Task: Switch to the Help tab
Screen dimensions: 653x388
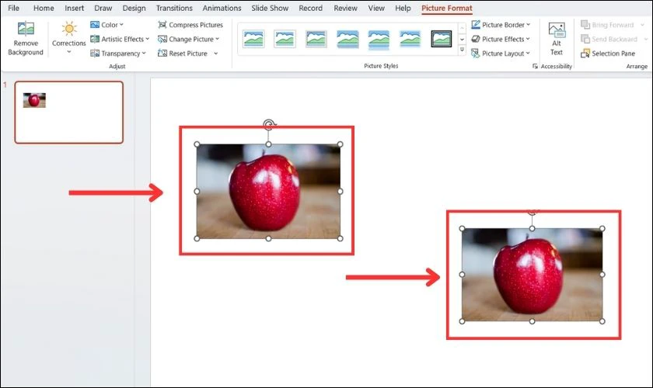Action: (403, 8)
